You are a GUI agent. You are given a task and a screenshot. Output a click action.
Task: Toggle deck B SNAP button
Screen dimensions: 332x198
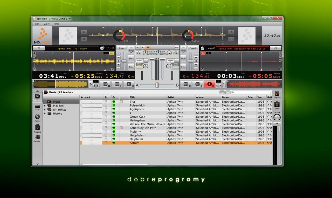[x=203, y=53]
